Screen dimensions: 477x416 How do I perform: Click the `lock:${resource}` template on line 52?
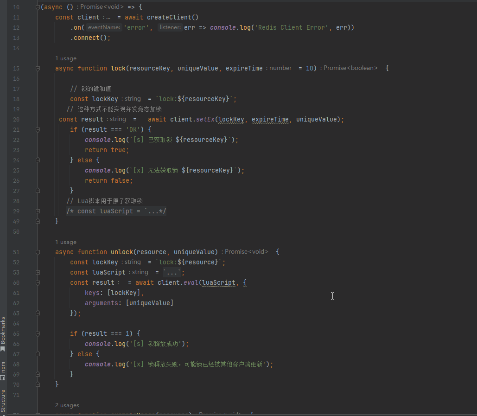click(x=189, y=262)
